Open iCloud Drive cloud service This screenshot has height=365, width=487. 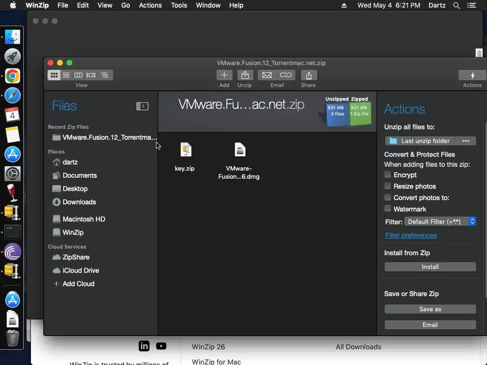tap(76, 270)
